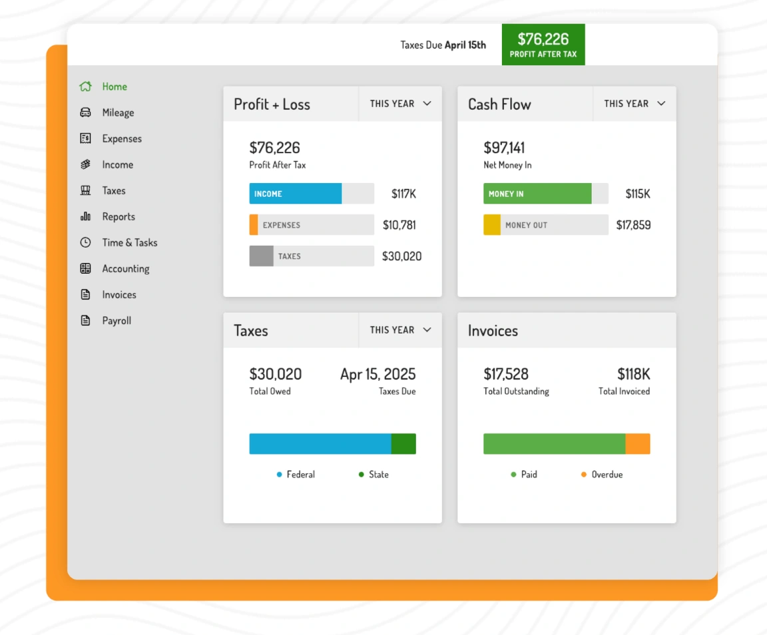Image resolution: width=767 pixels, height=635 pixels.
Task: Click the Invoices card title
Action: [493, 331]
